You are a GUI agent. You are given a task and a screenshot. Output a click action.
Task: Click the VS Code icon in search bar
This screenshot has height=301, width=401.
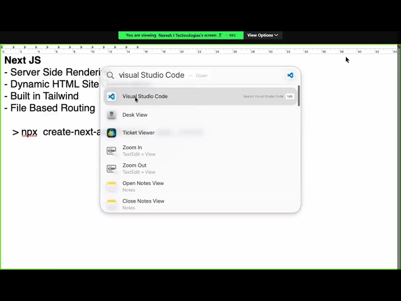(x=290, y=75)
